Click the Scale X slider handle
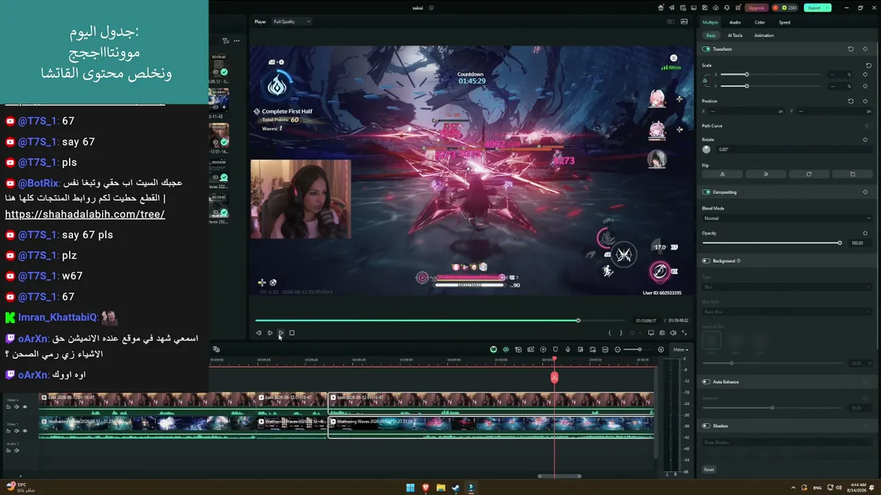This screenshot has height=495, width=881. click(x=746, y=74)
